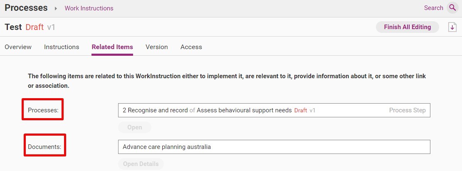462x171 pixels.
Task: Open the Overview tab
Action: [x=18, y=47]
